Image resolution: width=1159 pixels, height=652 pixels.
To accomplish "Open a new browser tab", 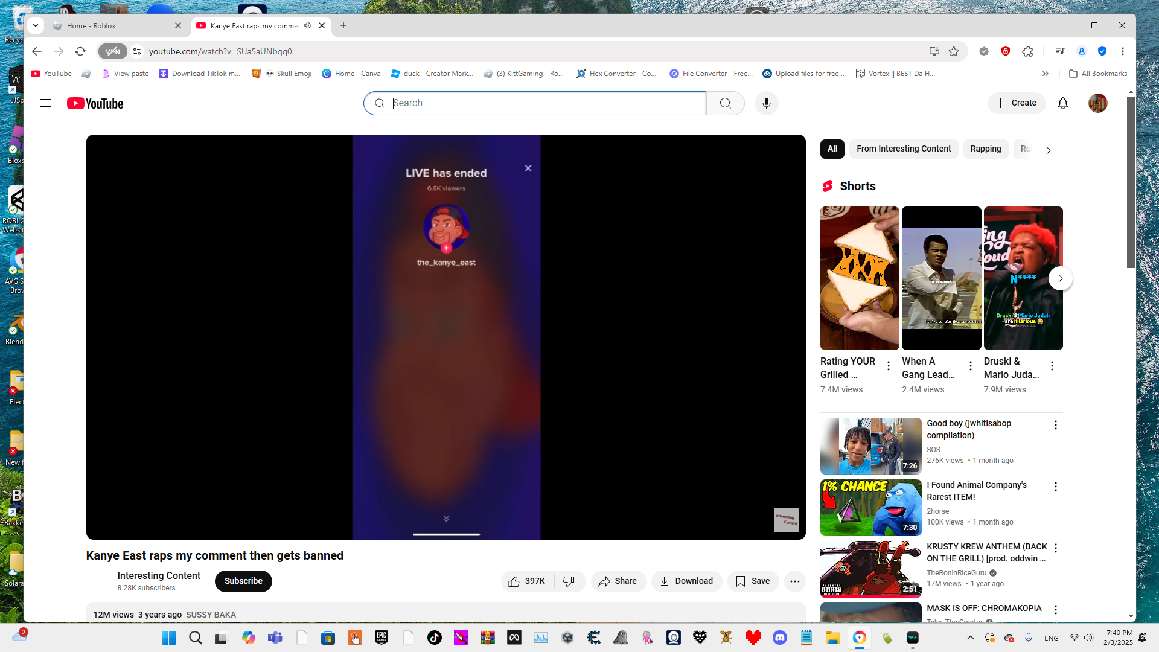I will pyautogui.click(x=343, y=25).
